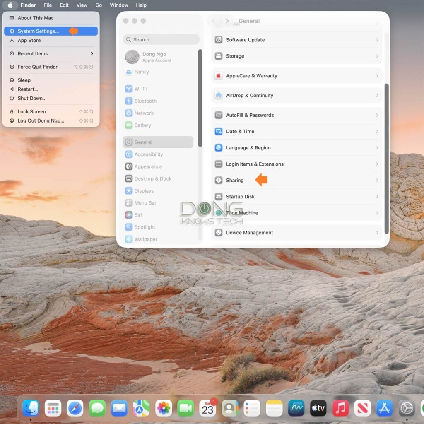Click the Software Update icon
This screenshot has width=424, height=424.
[219, 40]
